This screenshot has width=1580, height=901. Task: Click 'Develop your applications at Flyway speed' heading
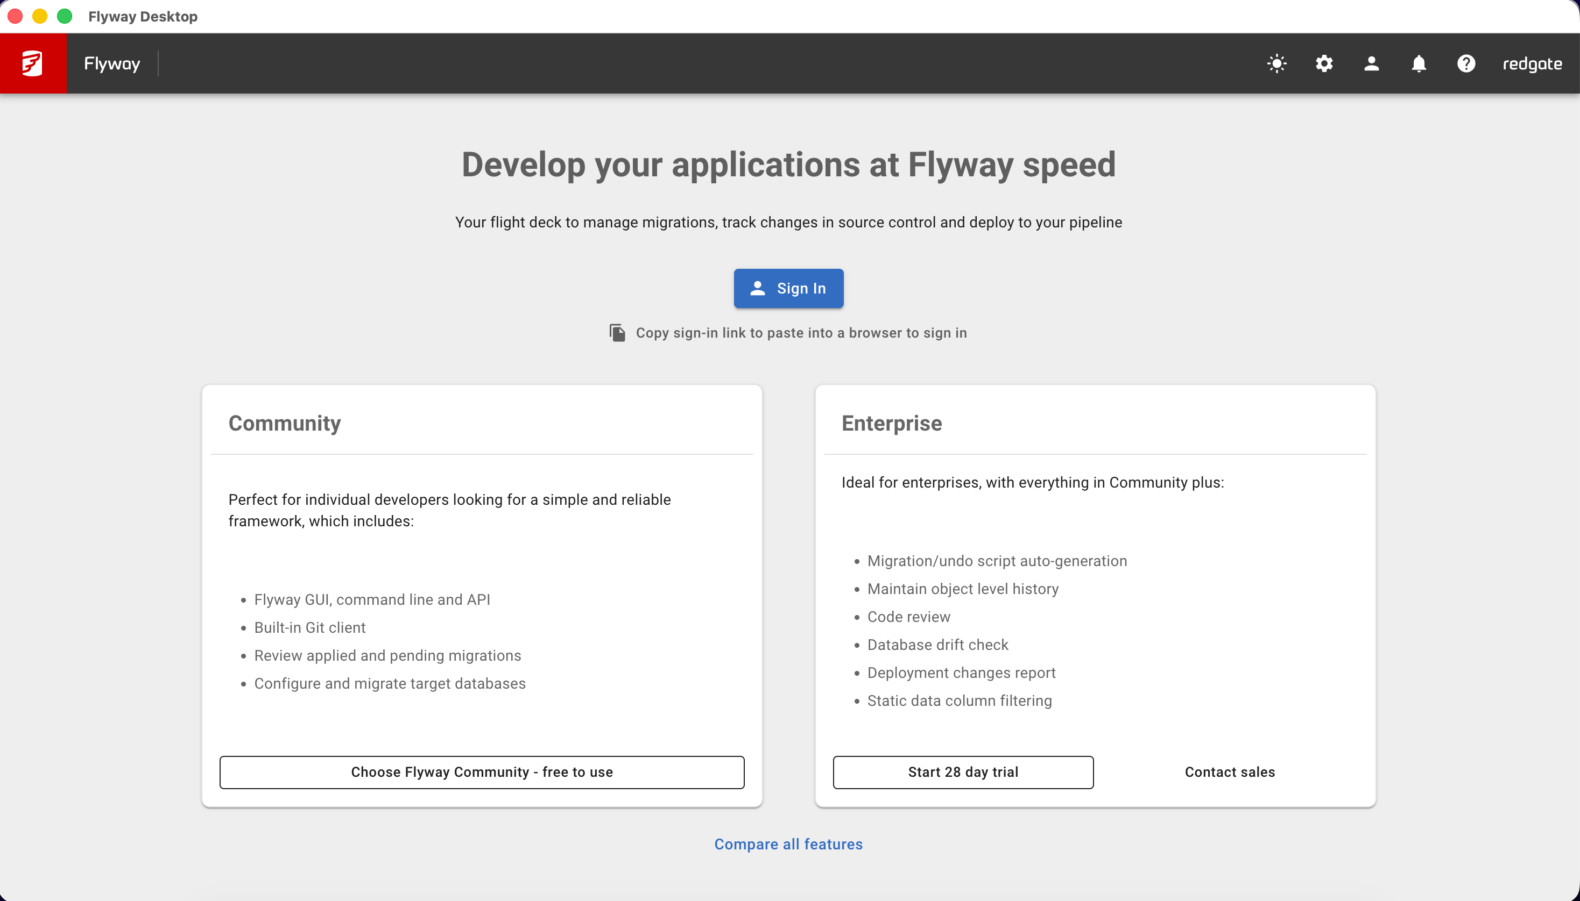click(x=788, y=165)
